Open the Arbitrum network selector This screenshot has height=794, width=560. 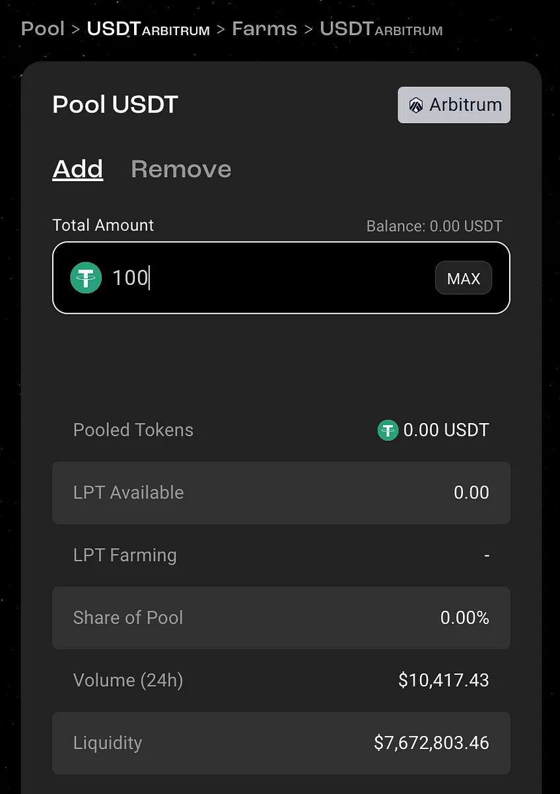pyautogui.click(x=454, y=105)
